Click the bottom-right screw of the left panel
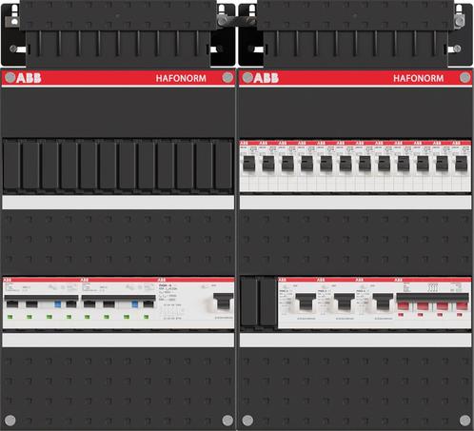This screenshot has height=431, width=474. click(x=227, y=421)
